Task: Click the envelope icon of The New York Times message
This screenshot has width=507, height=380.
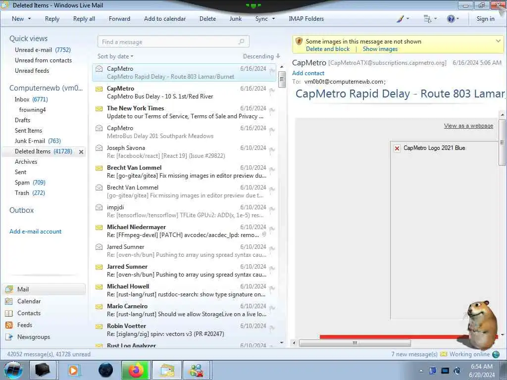Action: [99, 108]
